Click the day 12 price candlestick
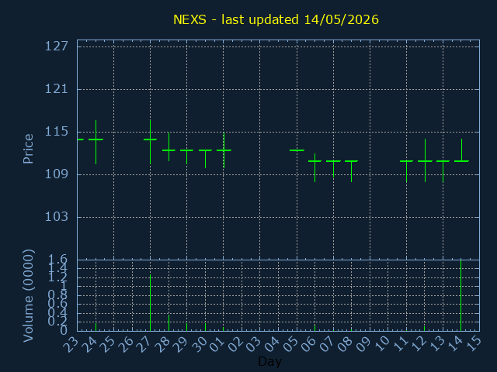 [425, 160]
